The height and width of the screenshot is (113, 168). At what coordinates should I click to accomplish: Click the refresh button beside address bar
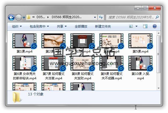click(x=101, y=17)
